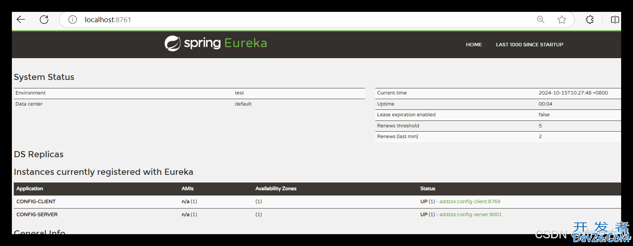Bookmark this page with the star icon
The height and width of the screenshot is (246, 633).
[x=562, y=20]
